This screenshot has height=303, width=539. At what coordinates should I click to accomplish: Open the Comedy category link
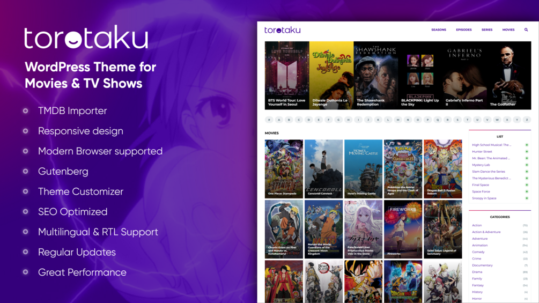(478, 252)
